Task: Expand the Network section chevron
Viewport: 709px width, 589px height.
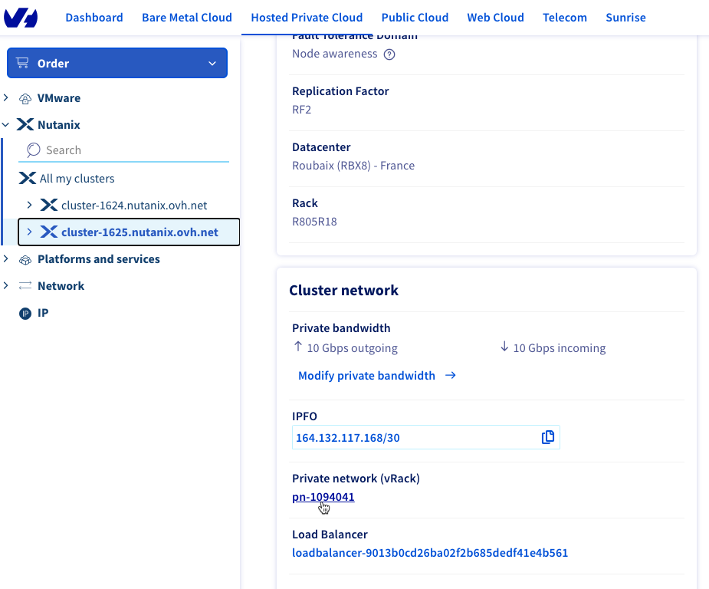Action: [x=6, y=285]
